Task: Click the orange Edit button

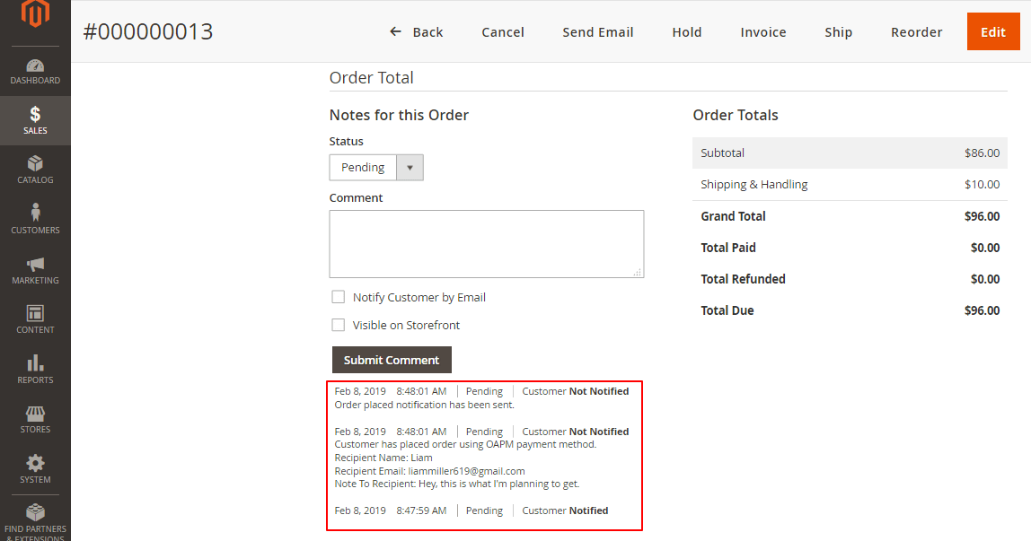Action: (992, 31)
